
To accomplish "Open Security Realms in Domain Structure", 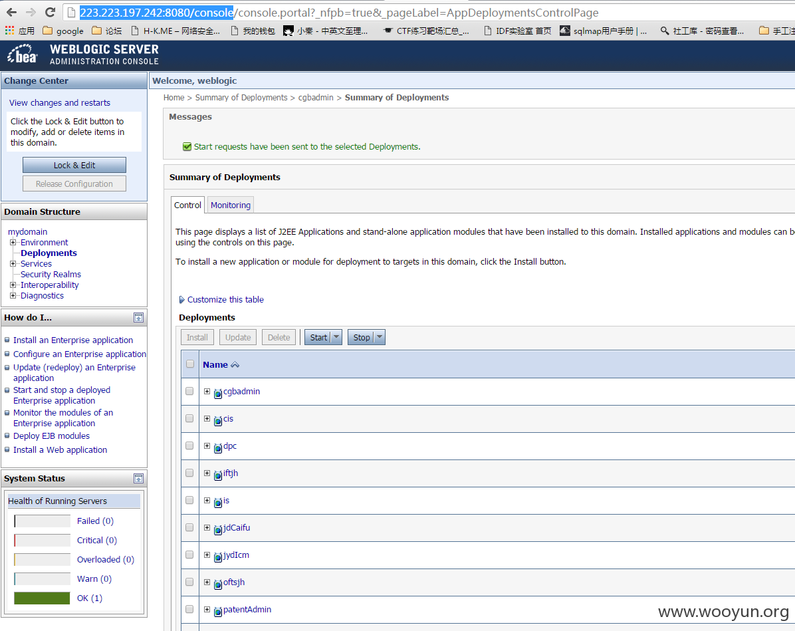I will (x=51, y=275).
